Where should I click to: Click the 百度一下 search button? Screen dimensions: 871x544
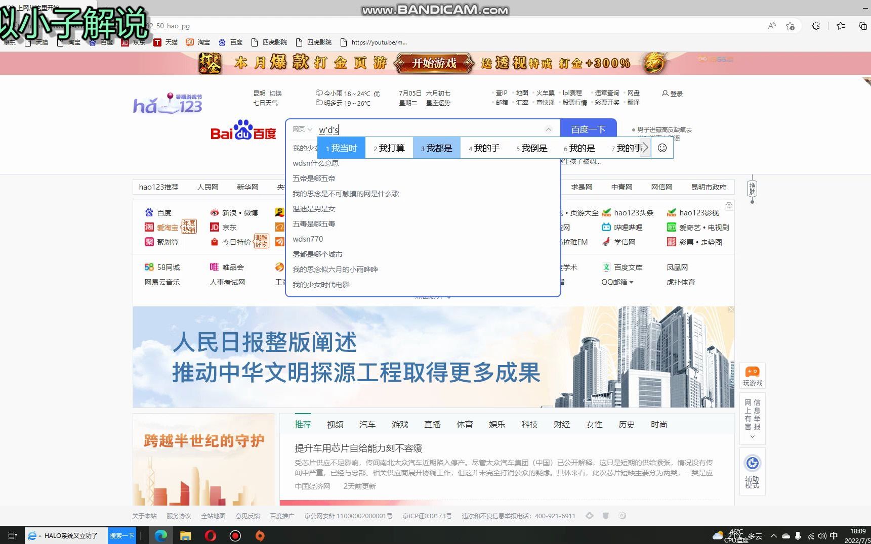click(x=588, y=129)
